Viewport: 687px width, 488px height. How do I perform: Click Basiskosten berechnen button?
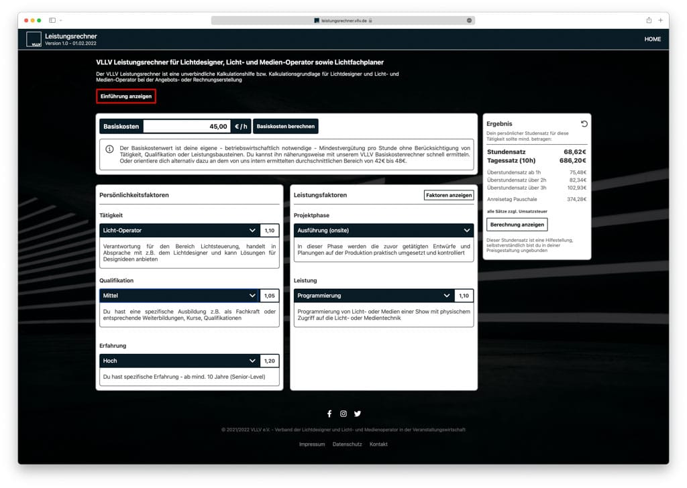pos(285,126)
